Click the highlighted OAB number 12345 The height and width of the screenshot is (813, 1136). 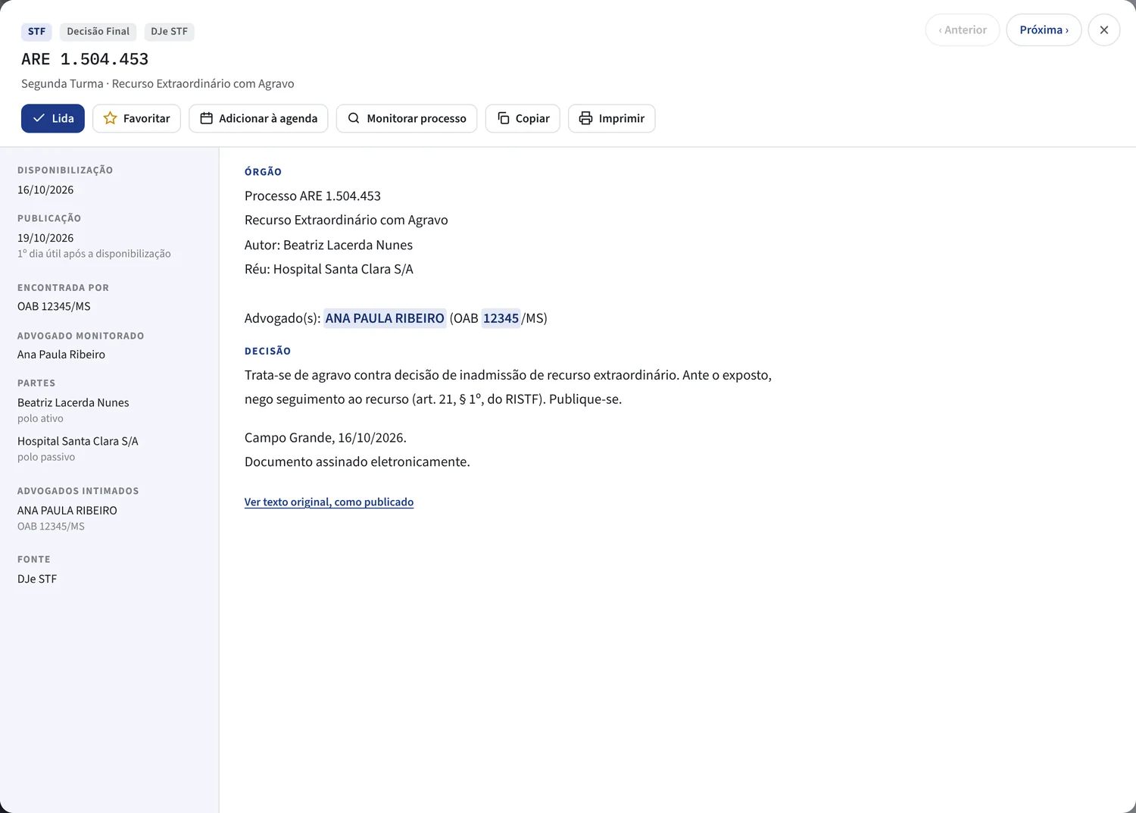(x=501, y=318)
